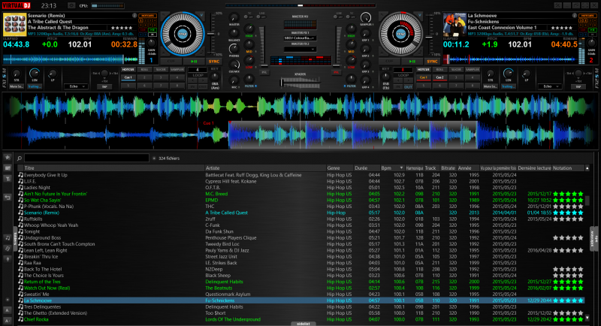Image resolution: width=601 pixels, height=326 pixels.
Task: Select the SAMPLER pad tab on right deck
Action: coord(473,70)
